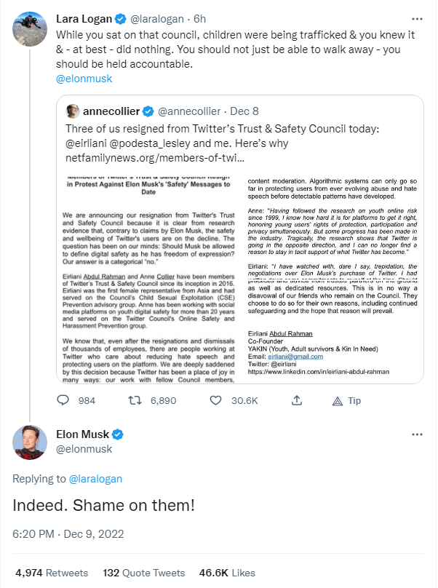Click annecollier's verified badge in quoted tweet
Viewport: 438px width, 588px height.
tap(147, 111)
